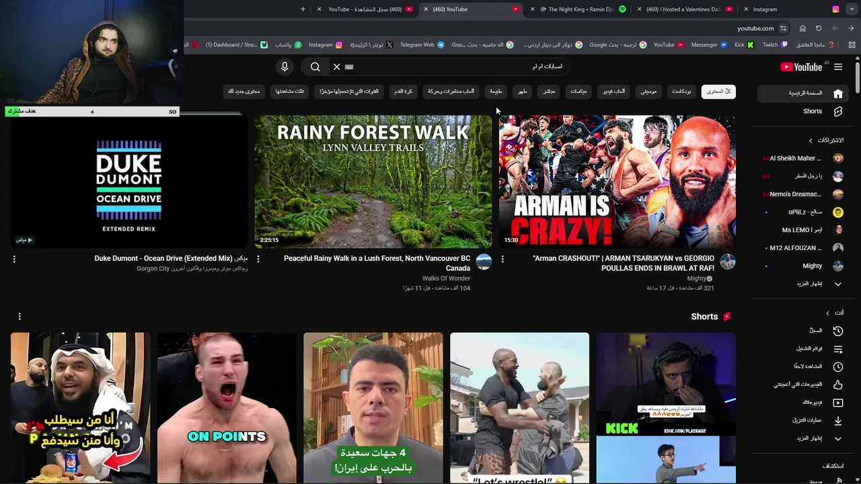The image size is (861, 484).
Task: Open the 'Let's wrestle' Short
Action: (x=519, y=407)
